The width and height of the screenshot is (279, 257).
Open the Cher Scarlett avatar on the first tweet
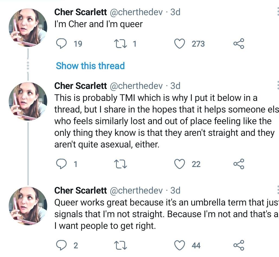[x=28, y=28]
